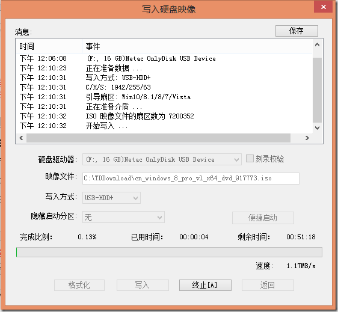338x312 pixels.
Task: Click the 便捷启动 button
Action: (263, 218)
